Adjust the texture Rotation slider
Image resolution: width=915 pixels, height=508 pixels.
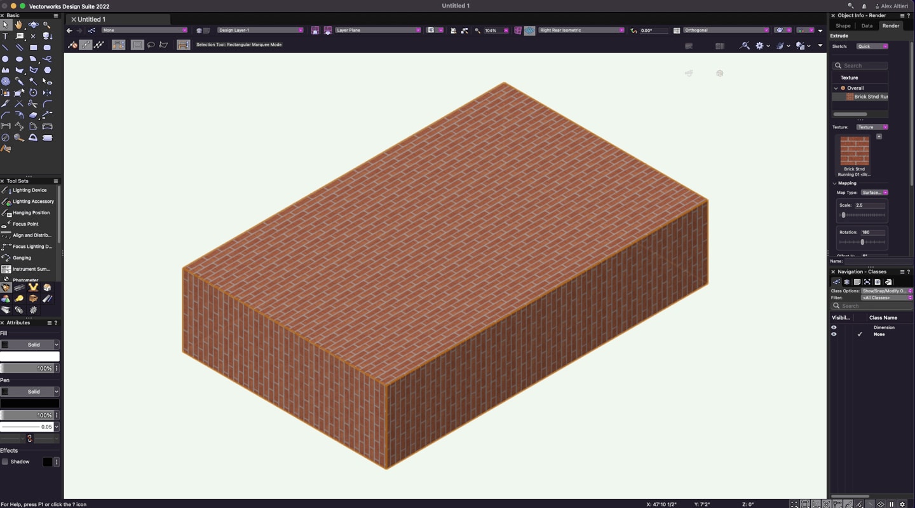coord(862,242)
